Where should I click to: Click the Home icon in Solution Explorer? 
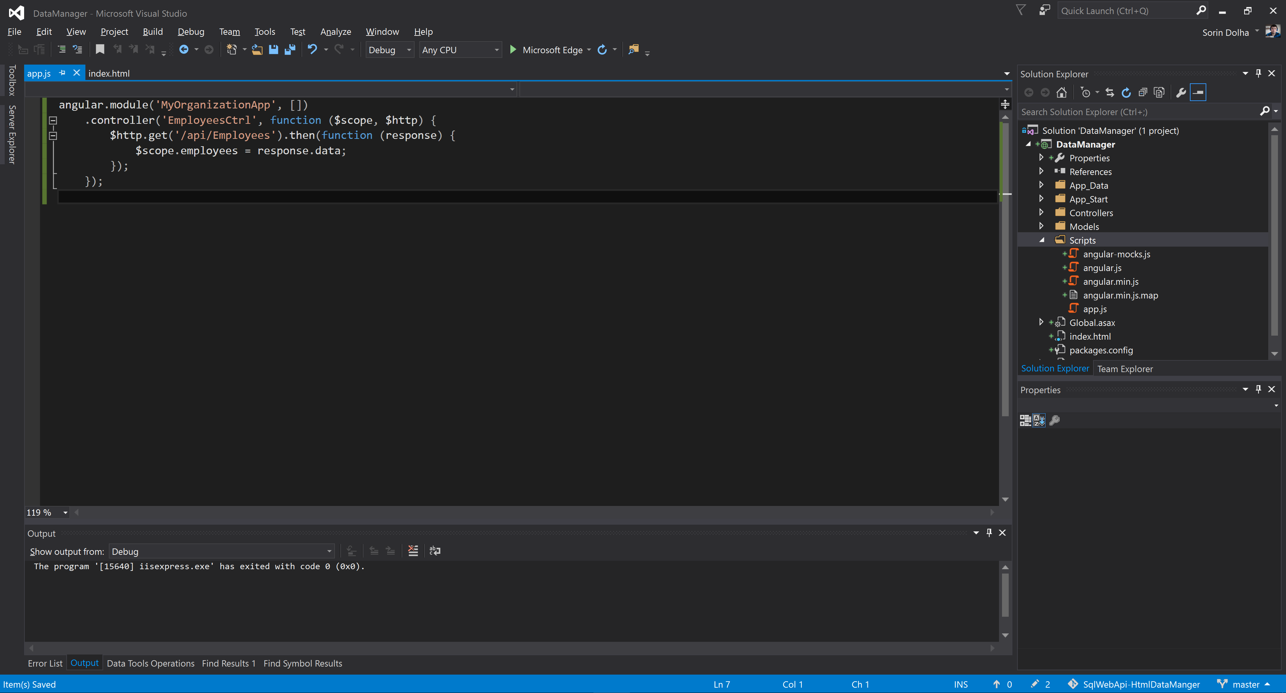pos(1061,92)
